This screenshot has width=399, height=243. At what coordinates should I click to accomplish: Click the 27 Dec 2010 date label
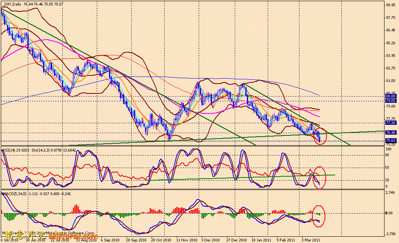(237, 240)
